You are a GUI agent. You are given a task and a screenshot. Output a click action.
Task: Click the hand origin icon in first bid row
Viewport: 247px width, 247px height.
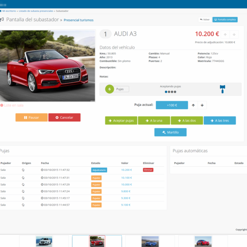click(x=23, y=170)
